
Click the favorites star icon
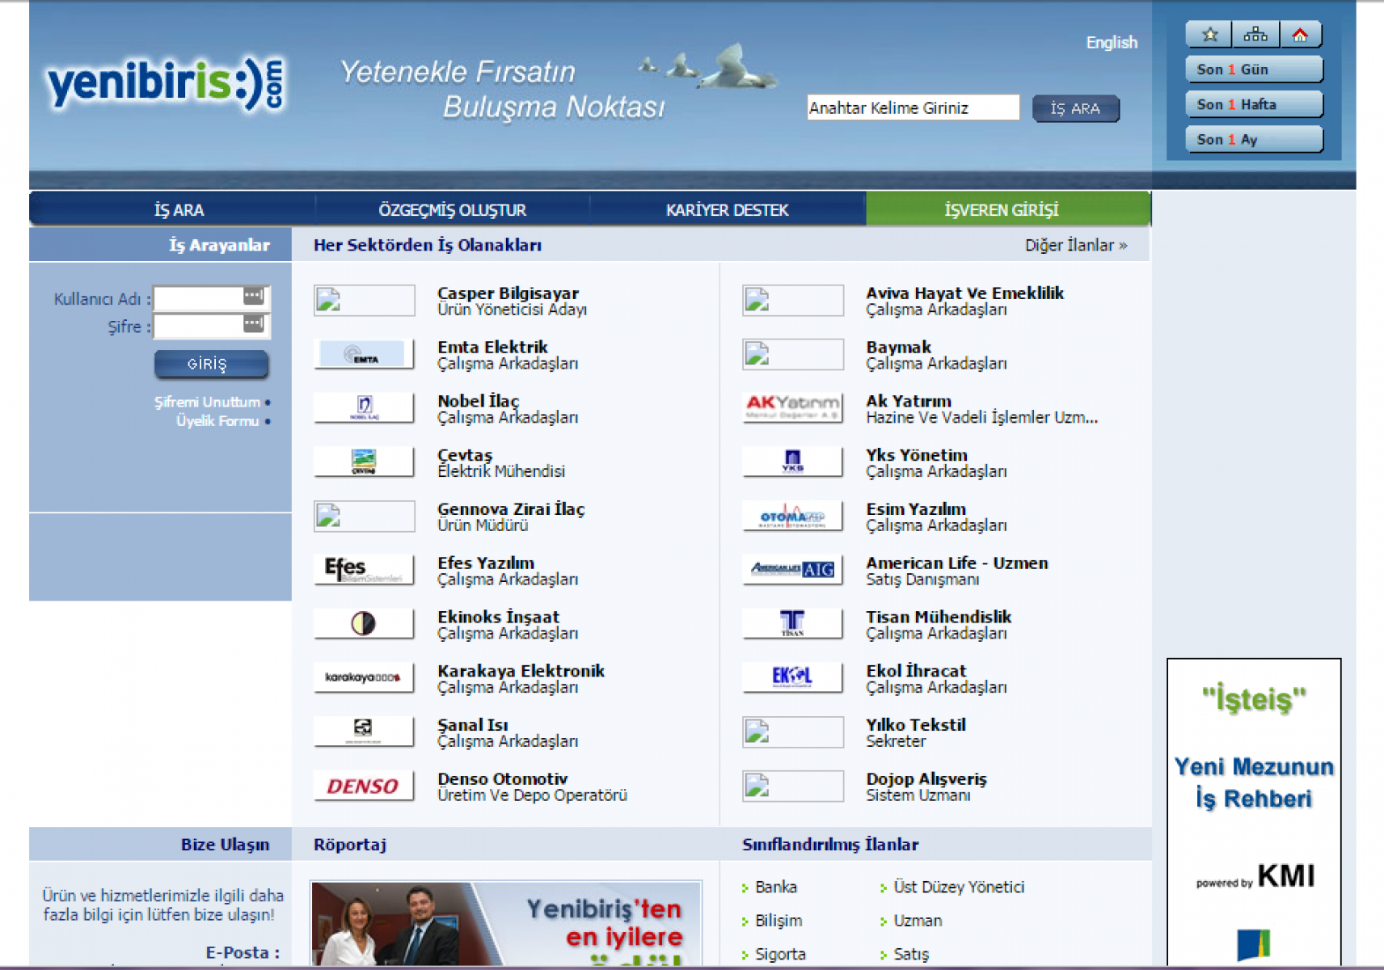pyautogui.click(x=1209, y=35)
